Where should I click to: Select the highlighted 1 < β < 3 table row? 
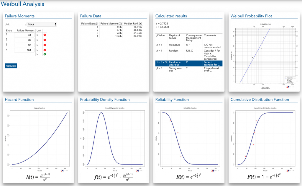[x=188, y=63]
